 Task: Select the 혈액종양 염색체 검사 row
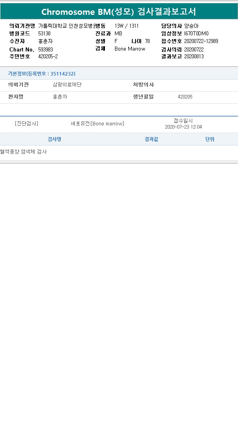coord(119,152)
